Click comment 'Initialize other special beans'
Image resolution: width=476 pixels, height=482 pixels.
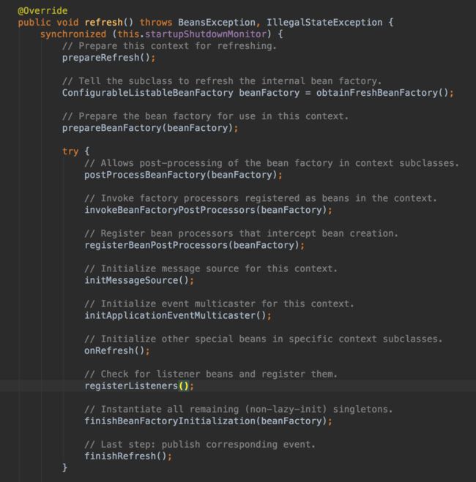coord(264,339)
